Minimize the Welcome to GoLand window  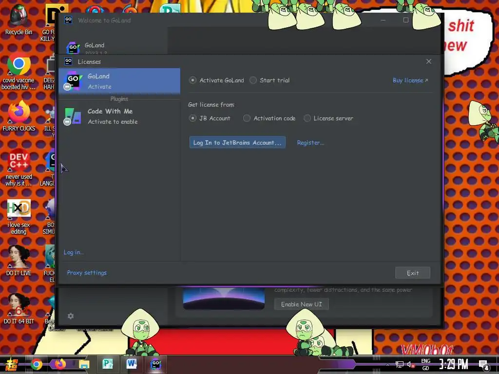click(383, 20)
